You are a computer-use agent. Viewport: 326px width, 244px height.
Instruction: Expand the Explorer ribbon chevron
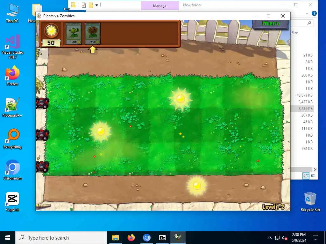click(307, 13)
